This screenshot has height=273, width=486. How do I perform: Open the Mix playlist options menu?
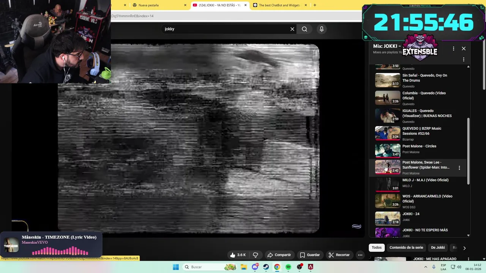453,49
